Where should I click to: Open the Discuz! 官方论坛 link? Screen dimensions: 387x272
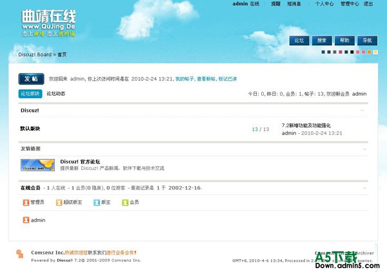80,162
